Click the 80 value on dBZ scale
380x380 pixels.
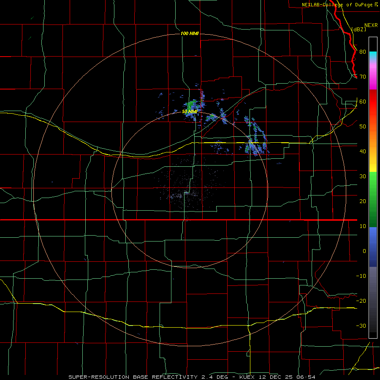pos(363,52)
